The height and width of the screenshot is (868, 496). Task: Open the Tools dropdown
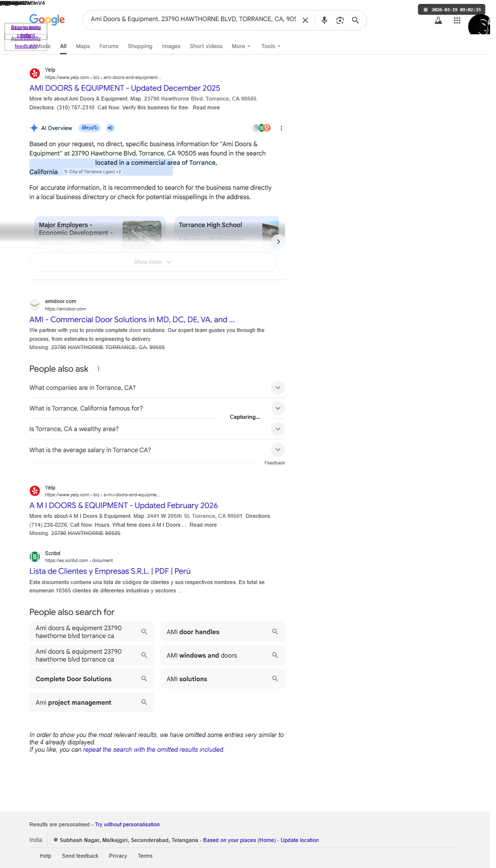pyautogui.click(x=271, y=46)
